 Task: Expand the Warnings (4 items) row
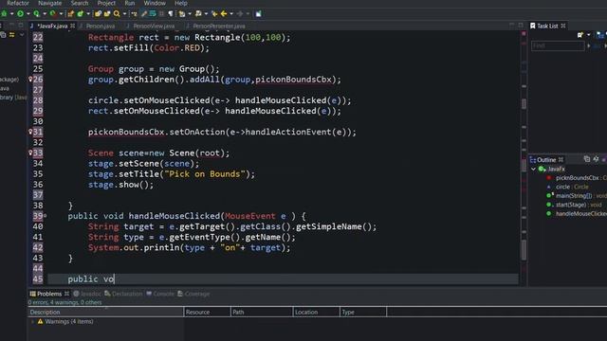[x=32, y=322]
